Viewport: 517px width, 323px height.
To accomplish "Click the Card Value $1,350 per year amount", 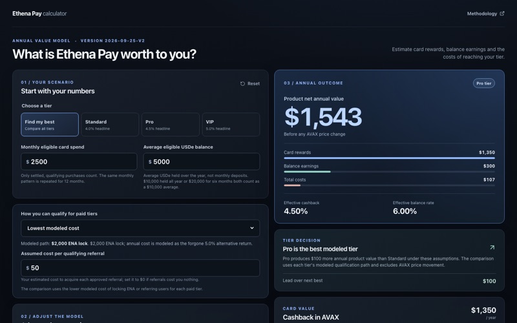I will 483,311.
